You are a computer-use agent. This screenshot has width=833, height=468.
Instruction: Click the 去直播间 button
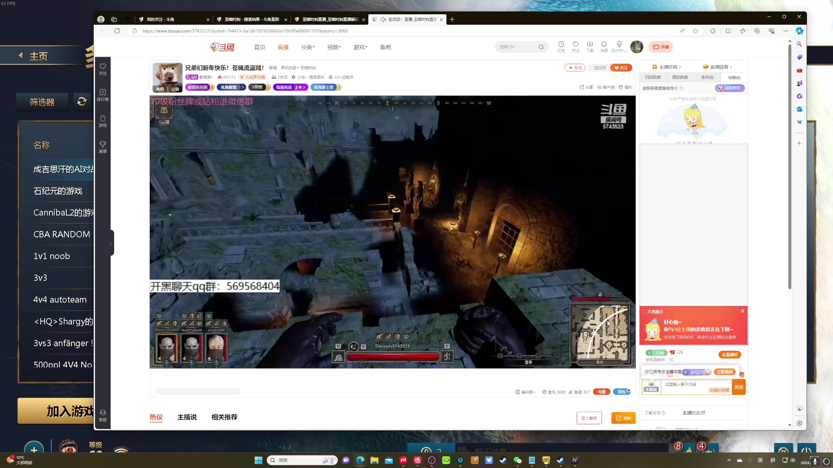[730, 354]
